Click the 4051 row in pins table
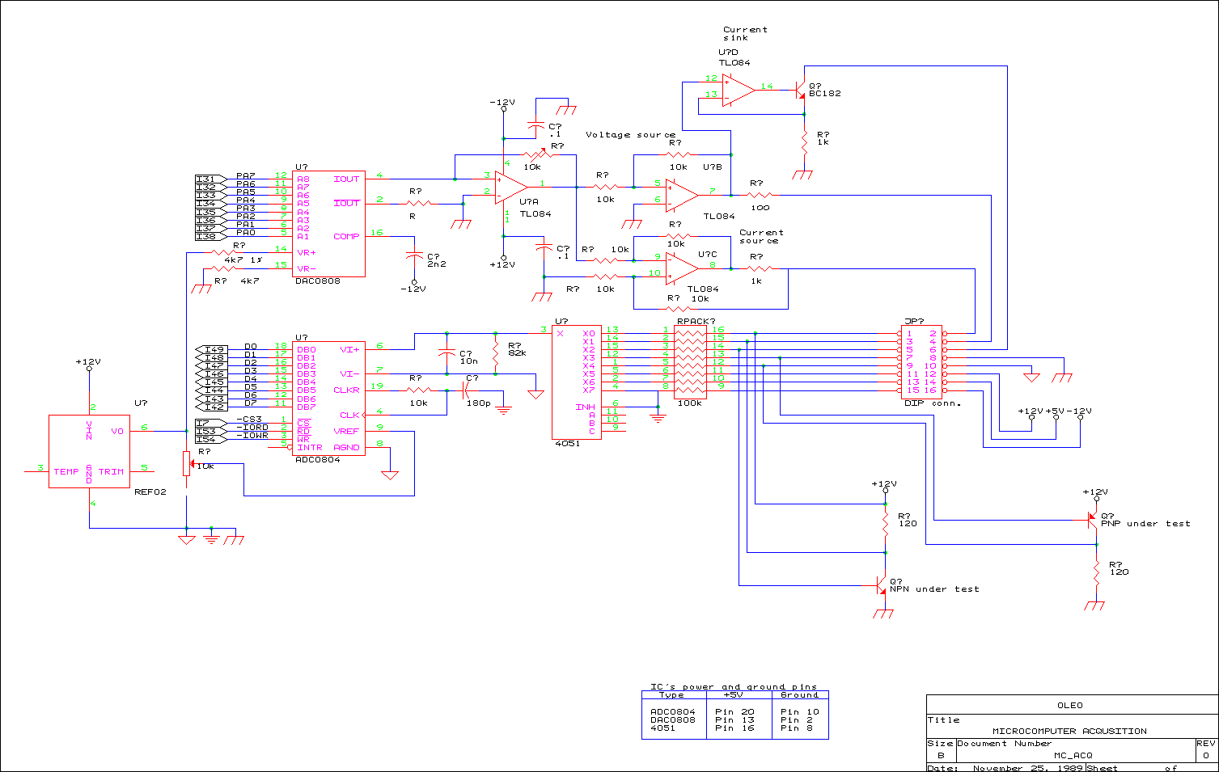 click(734, 728)
